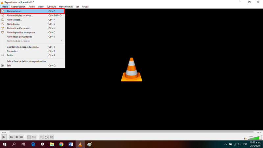Click the playback seek bar
This screenshot has height=148, width=263.
coord(131,132)
